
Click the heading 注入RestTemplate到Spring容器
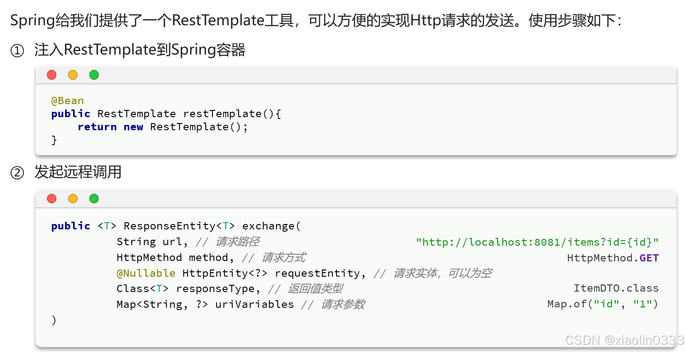(140, 50)
